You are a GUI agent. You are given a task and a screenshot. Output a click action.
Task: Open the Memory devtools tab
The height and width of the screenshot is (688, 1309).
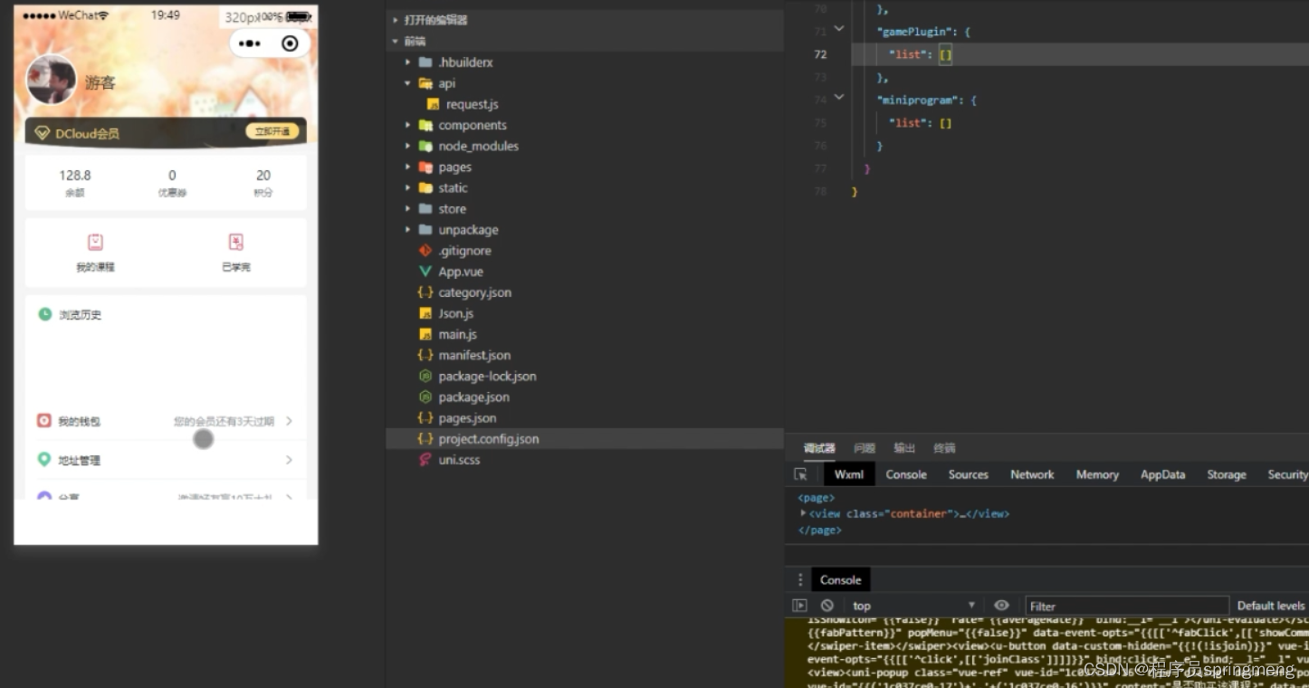[x=1097, y=474]
